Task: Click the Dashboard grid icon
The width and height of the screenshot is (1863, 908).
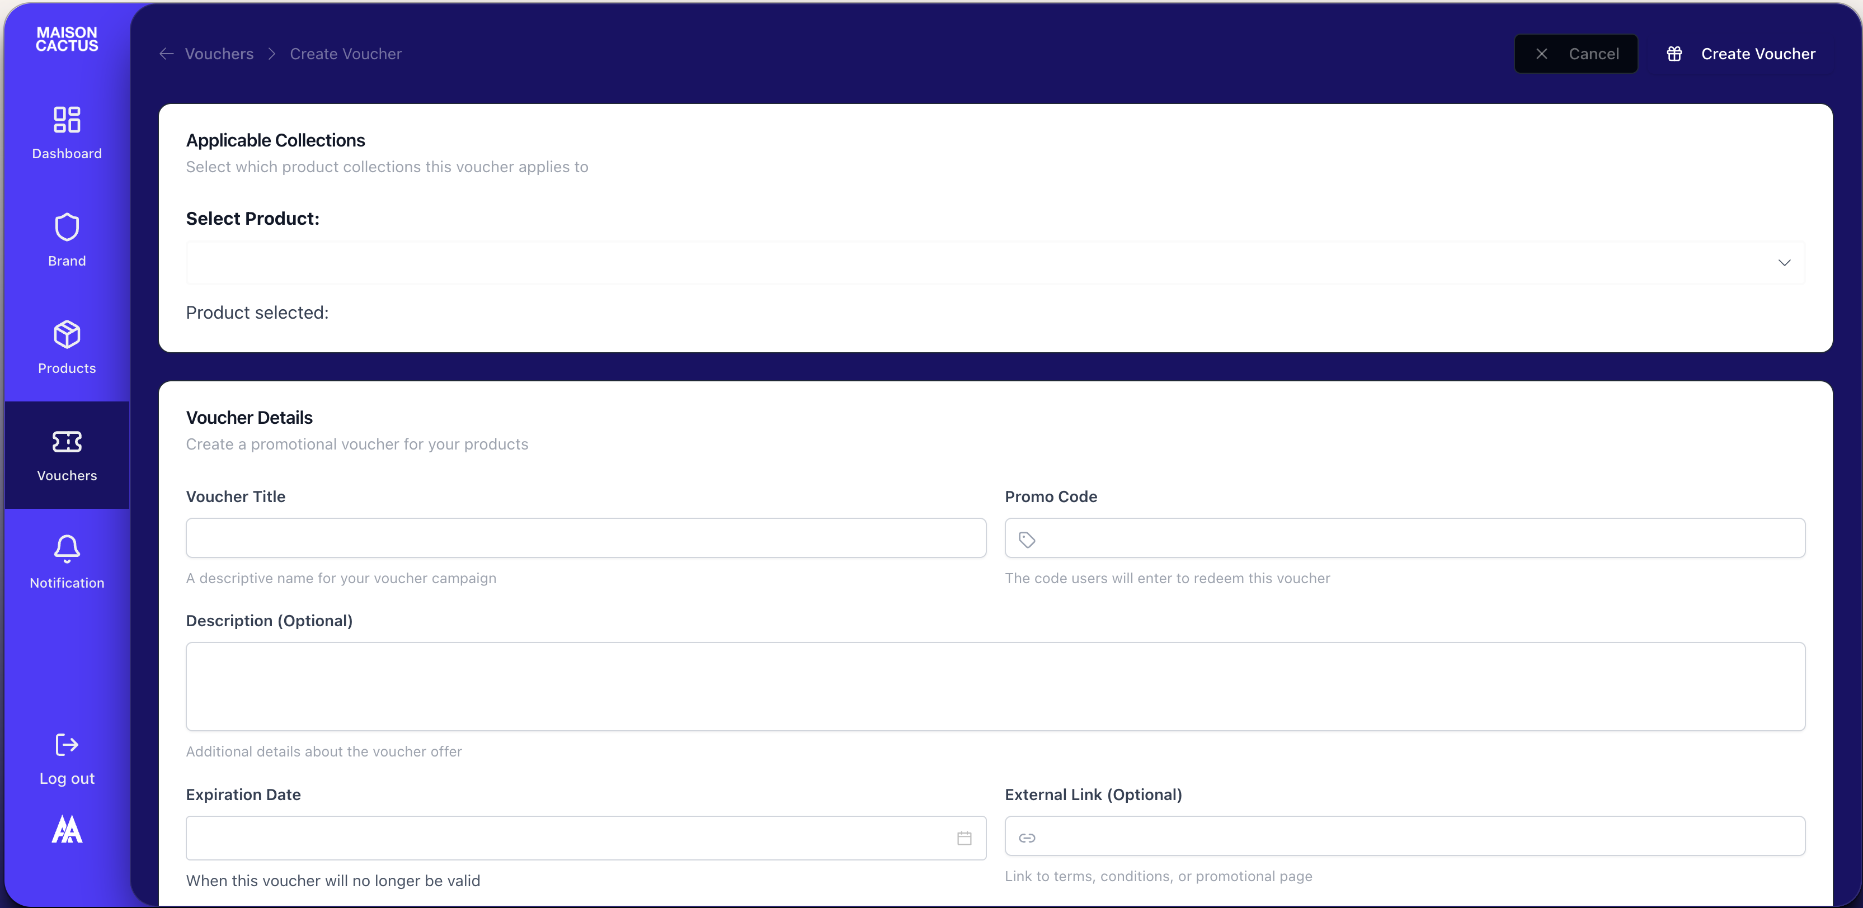Action: pos(67,119)
